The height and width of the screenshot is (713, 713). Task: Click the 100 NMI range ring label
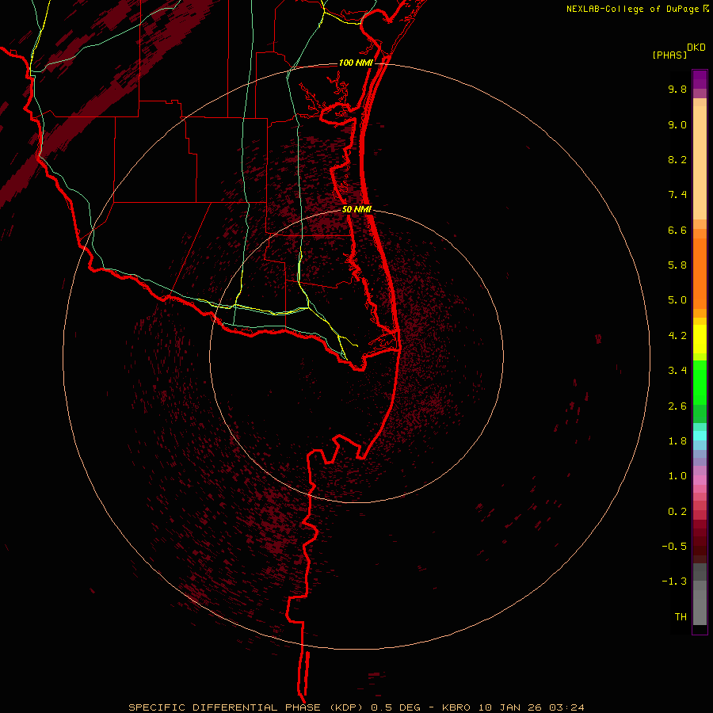356,63
